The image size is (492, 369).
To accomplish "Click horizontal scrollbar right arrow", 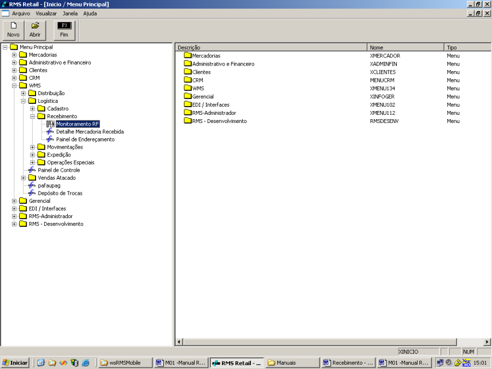I will [487, 342].
